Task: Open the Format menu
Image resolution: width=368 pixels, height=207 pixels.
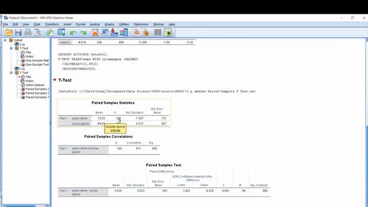Action: coord(80,24)
